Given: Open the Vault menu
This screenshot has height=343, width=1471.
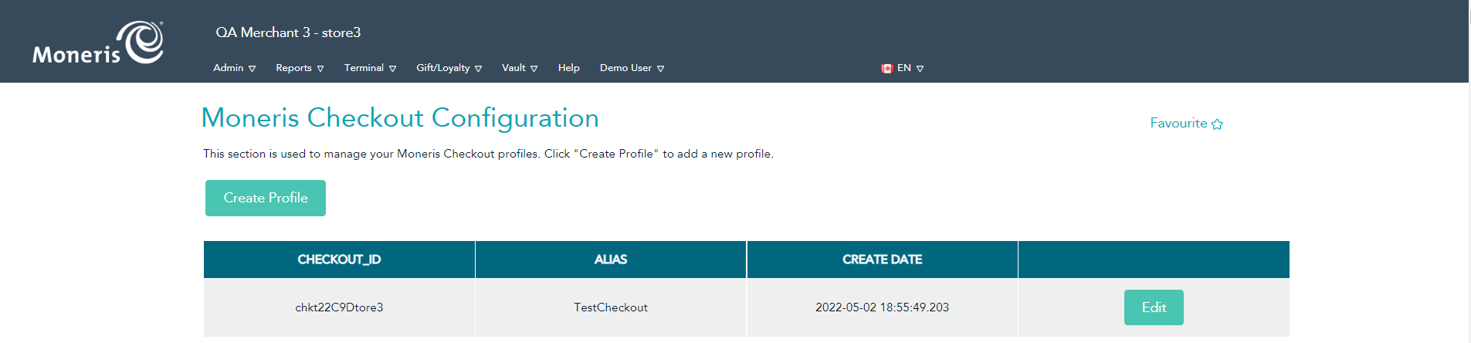Looking at the screenshot, I should click(520, 68).
